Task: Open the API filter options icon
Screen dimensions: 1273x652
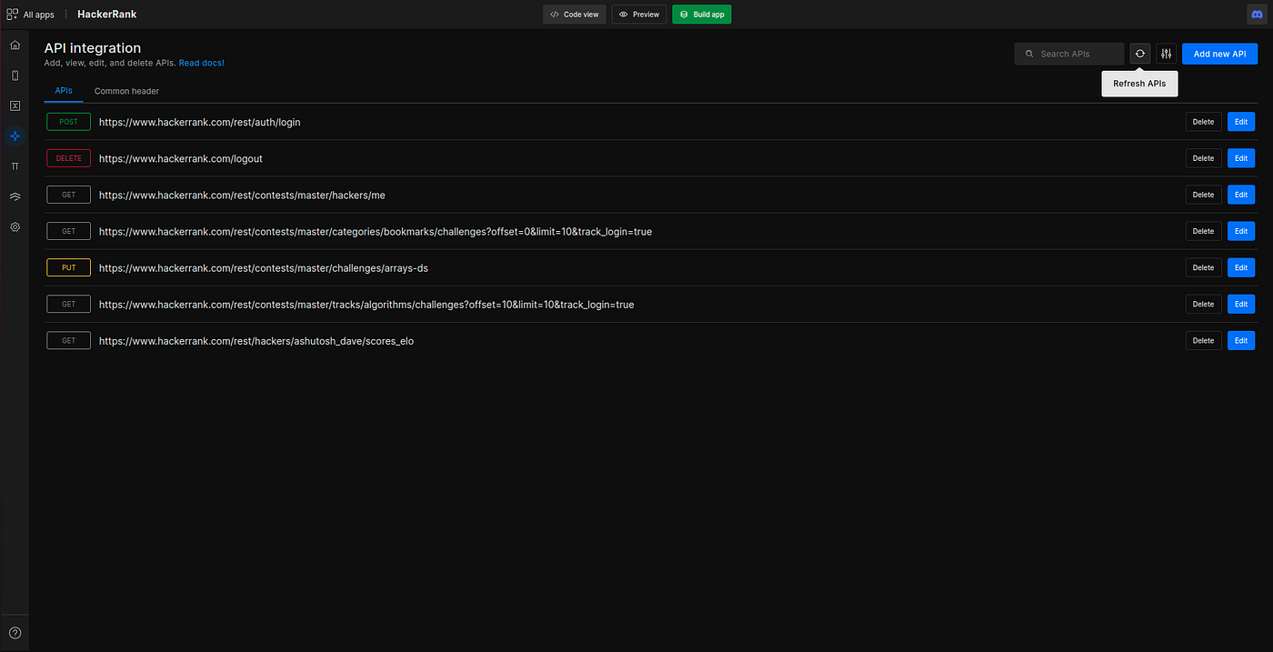Action: point(1166,53)
